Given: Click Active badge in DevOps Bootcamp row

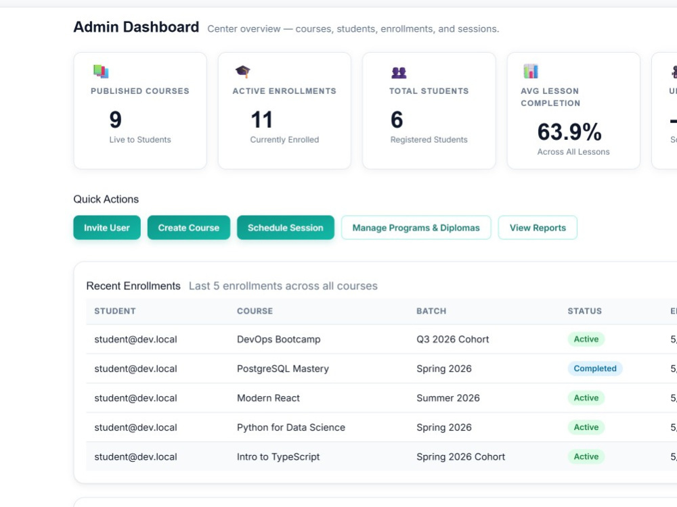Looking at the screenshot, I should click(x=586, y=339).
